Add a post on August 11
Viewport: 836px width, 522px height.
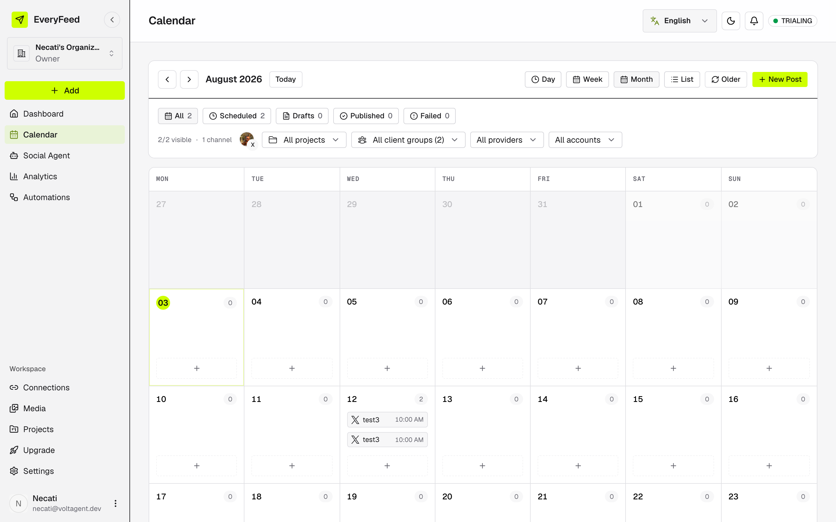[292, 466]
